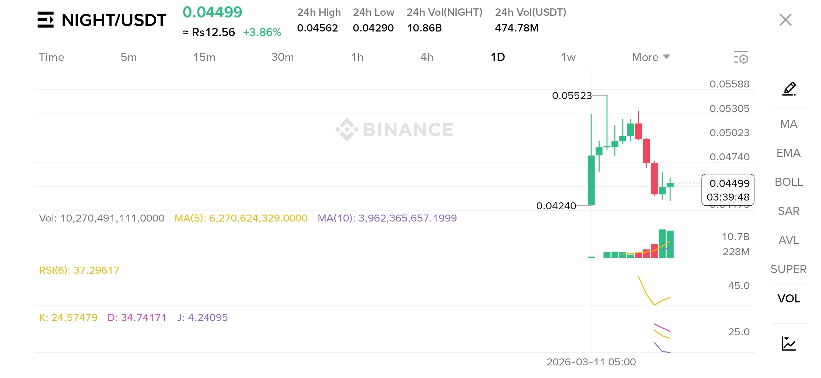Disable the VOL sub-indicator
This screenshot has height=378, width=821.
pos(789,299)
